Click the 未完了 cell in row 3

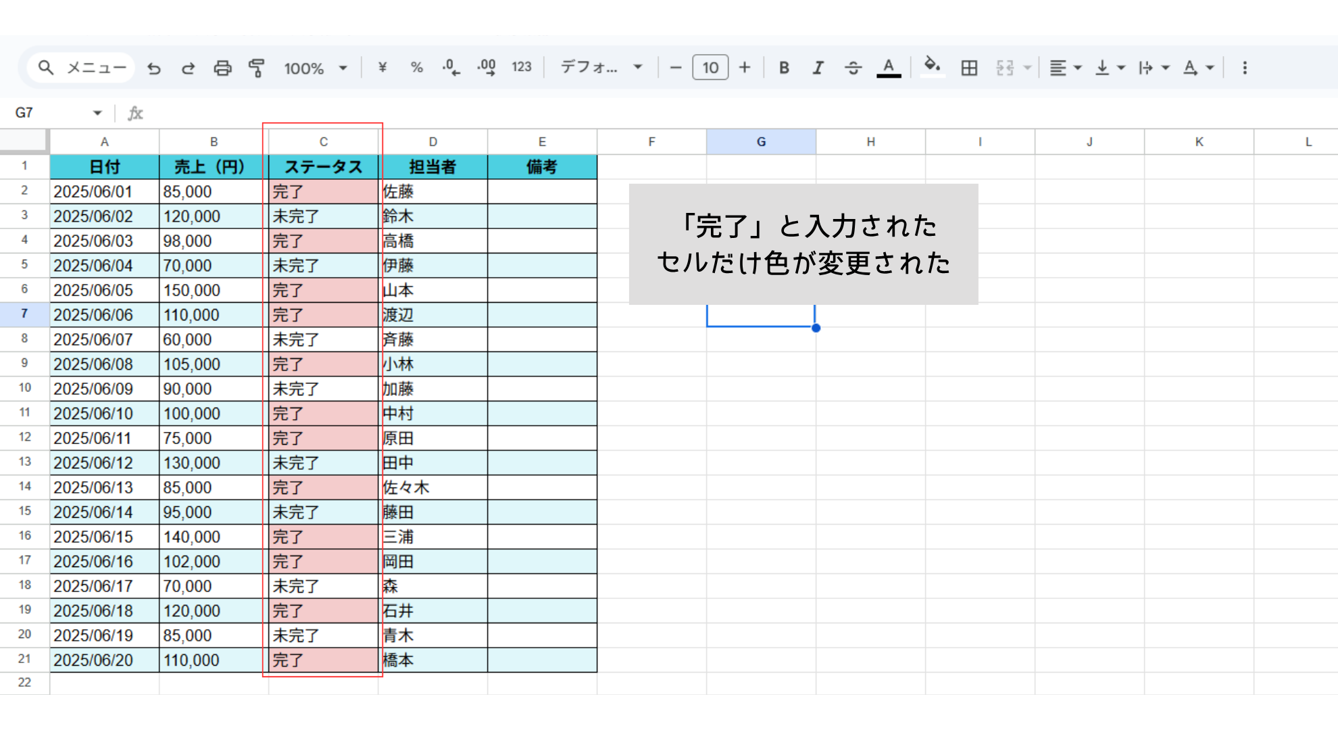pos(324,216)
